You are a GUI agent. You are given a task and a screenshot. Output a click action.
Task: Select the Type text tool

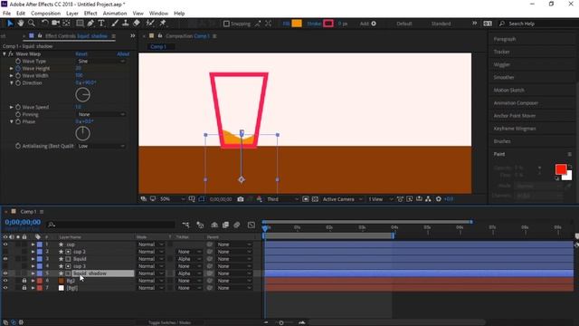pyautogui.click(x=101, y=24)
